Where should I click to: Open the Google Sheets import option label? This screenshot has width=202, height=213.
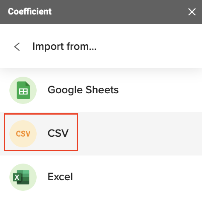83,90
